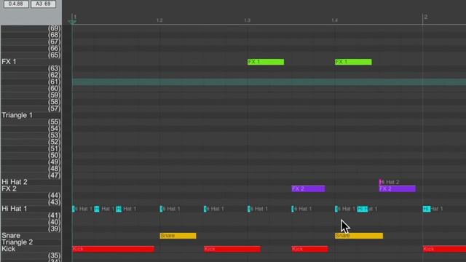Viewport: 466px width, 262px height.
Task: Click the Hi Hat 2 drum lane label
Action: [15, 182]
